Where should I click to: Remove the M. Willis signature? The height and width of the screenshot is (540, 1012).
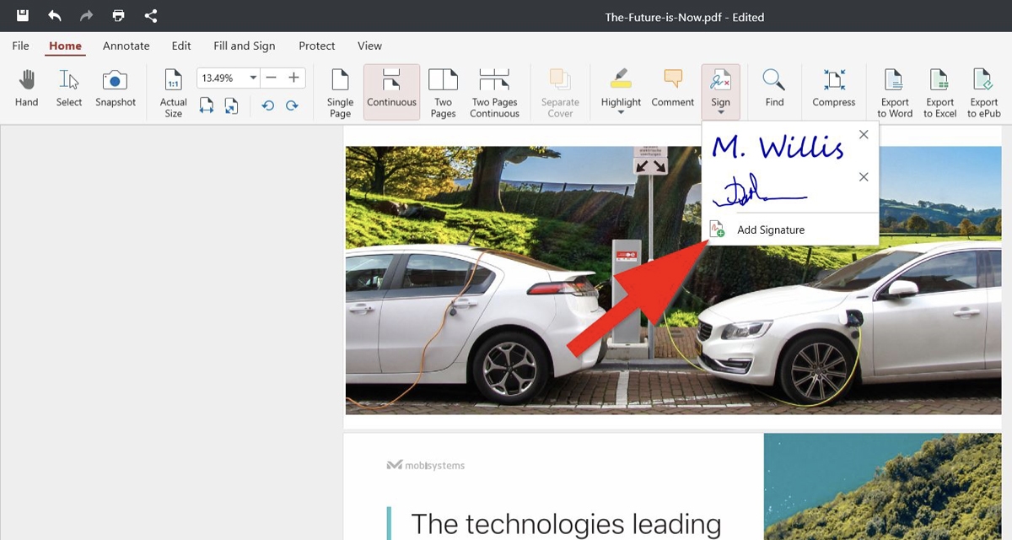coord(863,135)
